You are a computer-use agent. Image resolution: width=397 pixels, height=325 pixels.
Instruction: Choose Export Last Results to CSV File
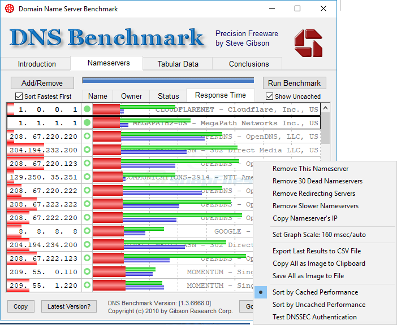coord(317,251)
